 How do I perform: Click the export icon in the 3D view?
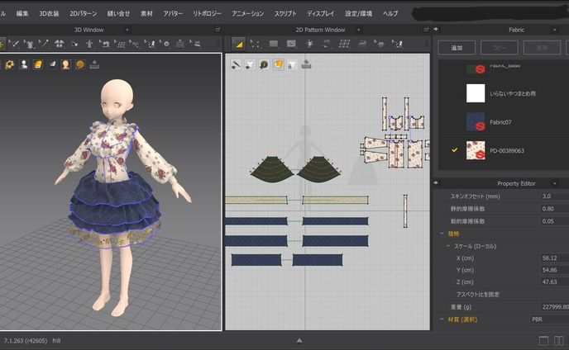pos(94,64)
